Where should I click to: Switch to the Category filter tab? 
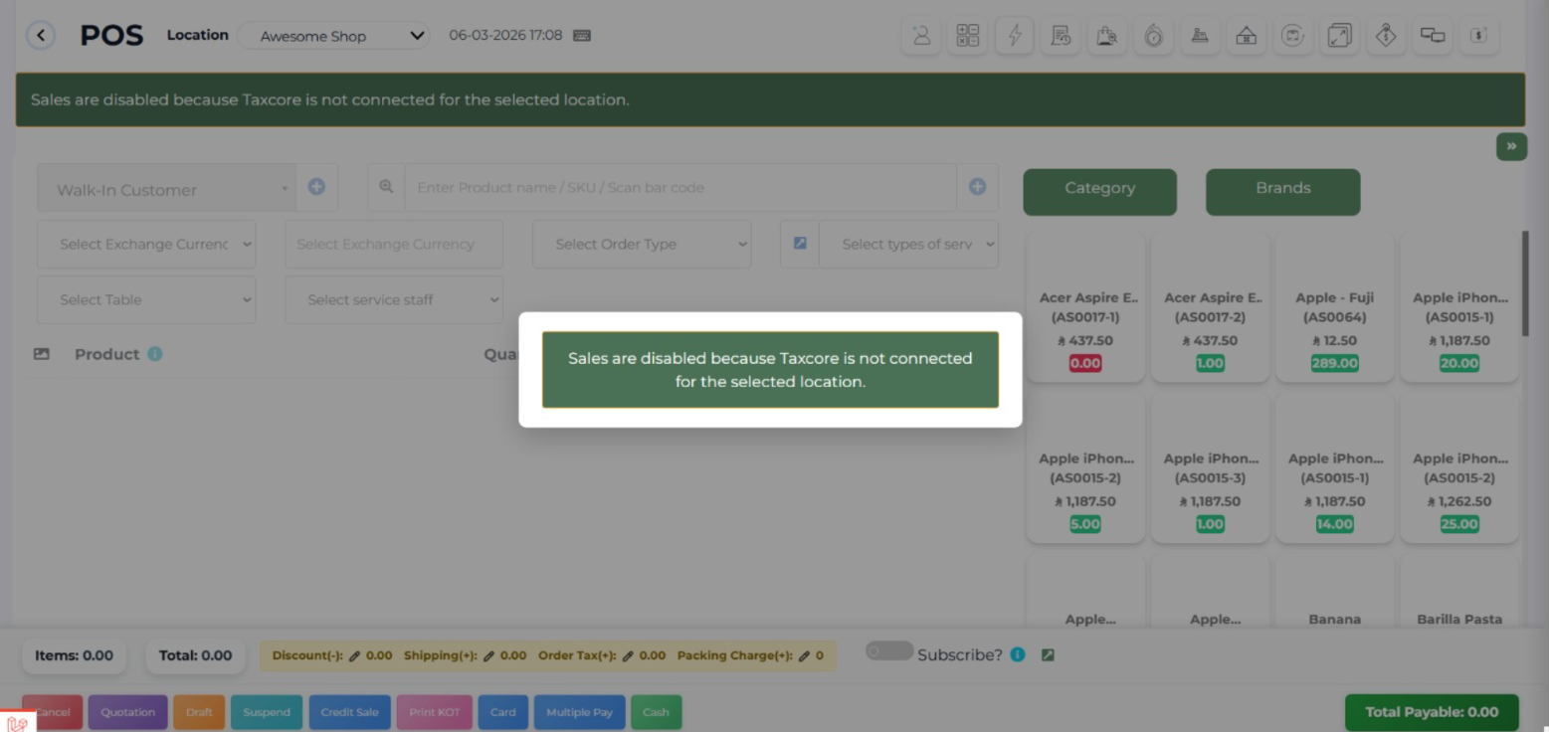(x=1099, y=189)
